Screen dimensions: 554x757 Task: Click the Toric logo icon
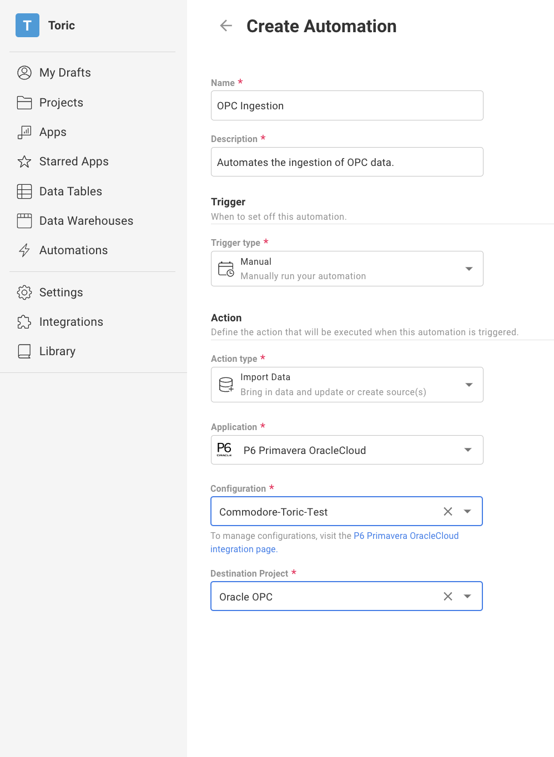pos(27,26)
